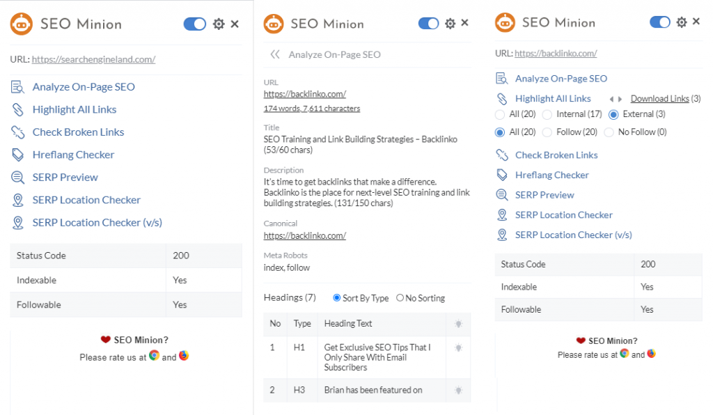Toggle SEO Minion switch in right backlinko panel
Viewport: 713px width, 415px height.
(660, 22)
